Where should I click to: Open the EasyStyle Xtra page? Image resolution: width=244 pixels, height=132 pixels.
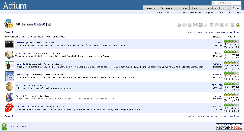coord(20,64)
